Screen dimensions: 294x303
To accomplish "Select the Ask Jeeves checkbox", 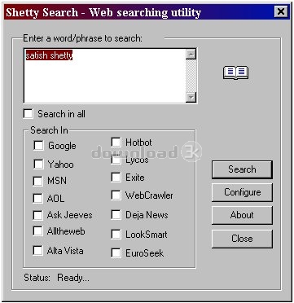I will (x=37, y=215).
